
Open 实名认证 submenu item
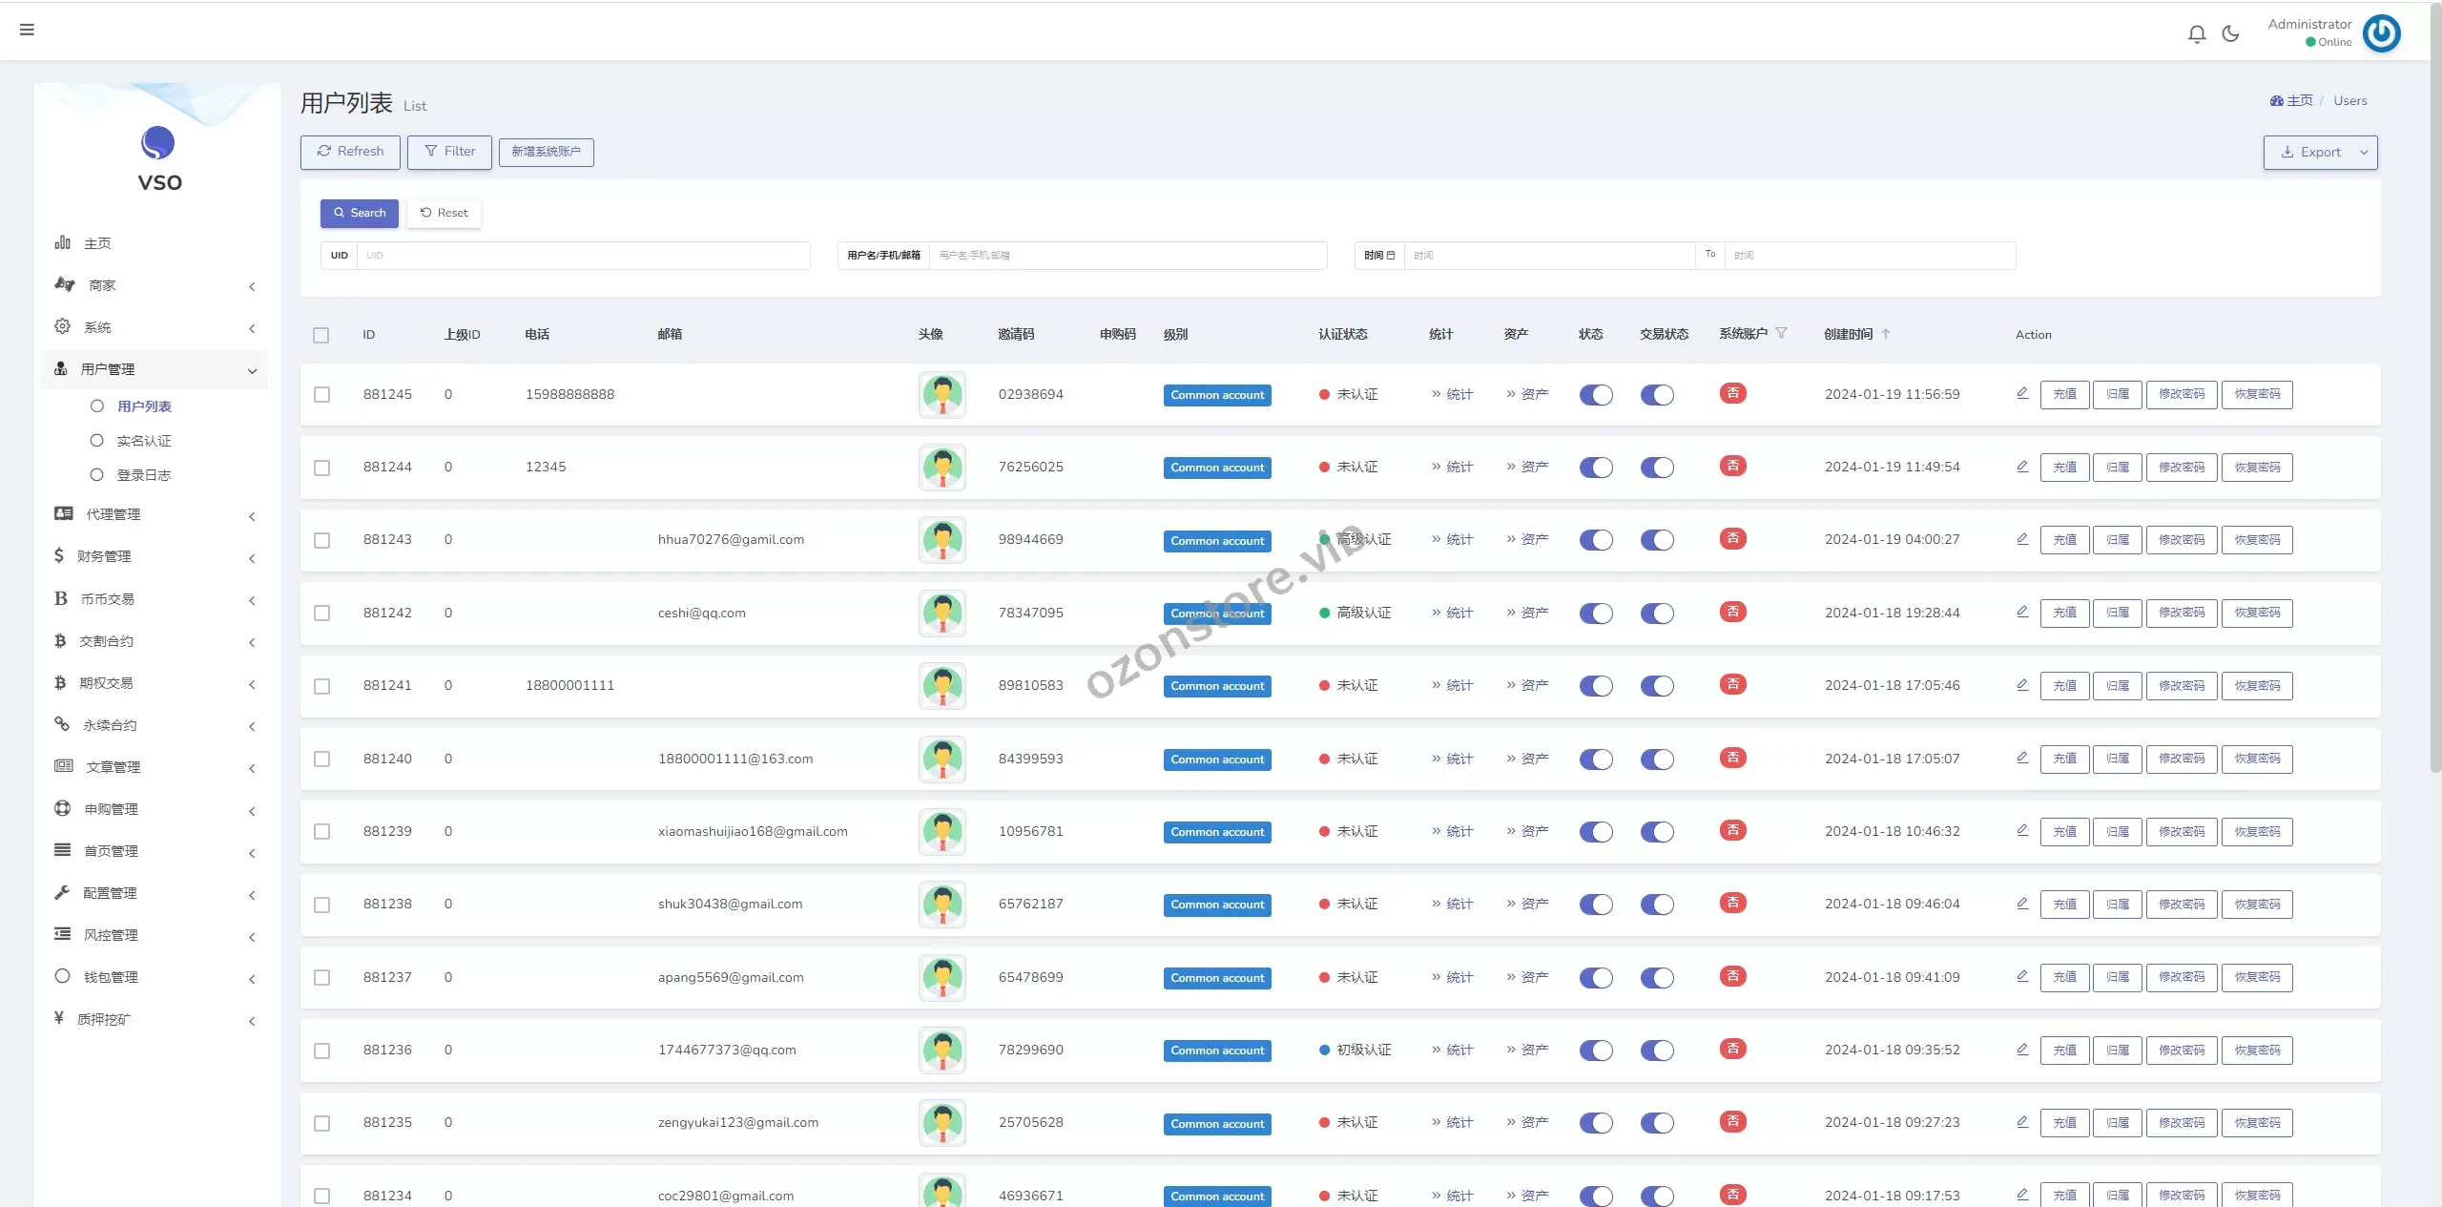tap(144, 441)
